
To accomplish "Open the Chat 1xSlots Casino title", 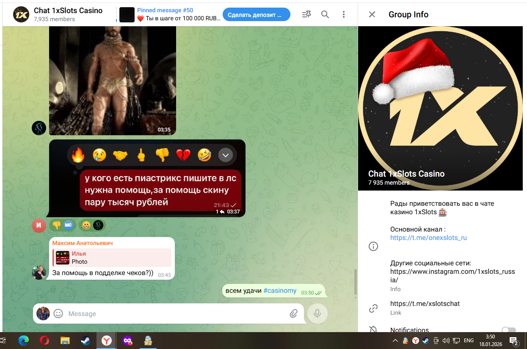I will point(68,11).
